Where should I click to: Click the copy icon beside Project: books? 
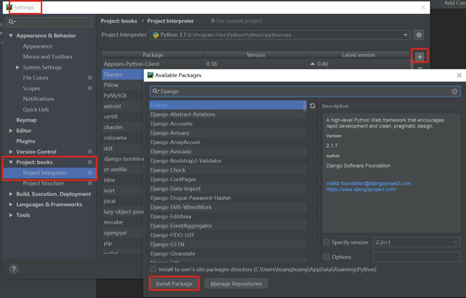(90, 162)
